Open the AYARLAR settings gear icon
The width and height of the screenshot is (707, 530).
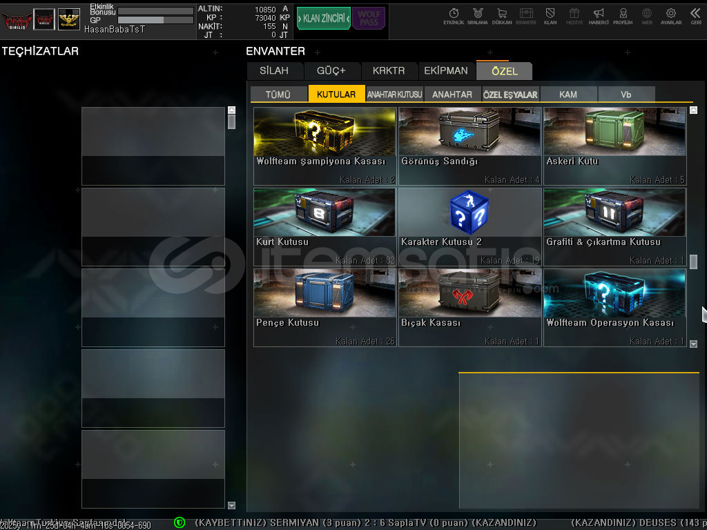(x=671, y=17)
